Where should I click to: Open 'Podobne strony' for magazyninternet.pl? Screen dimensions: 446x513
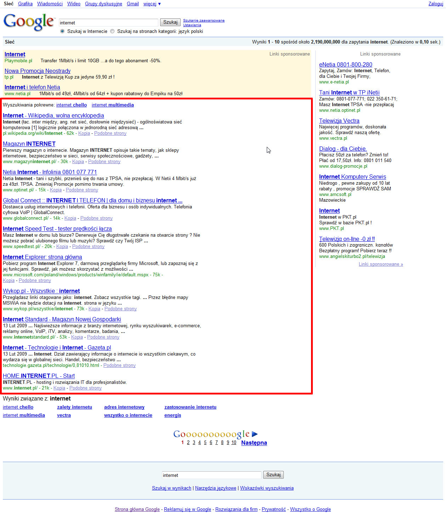(x=104, y=161)
